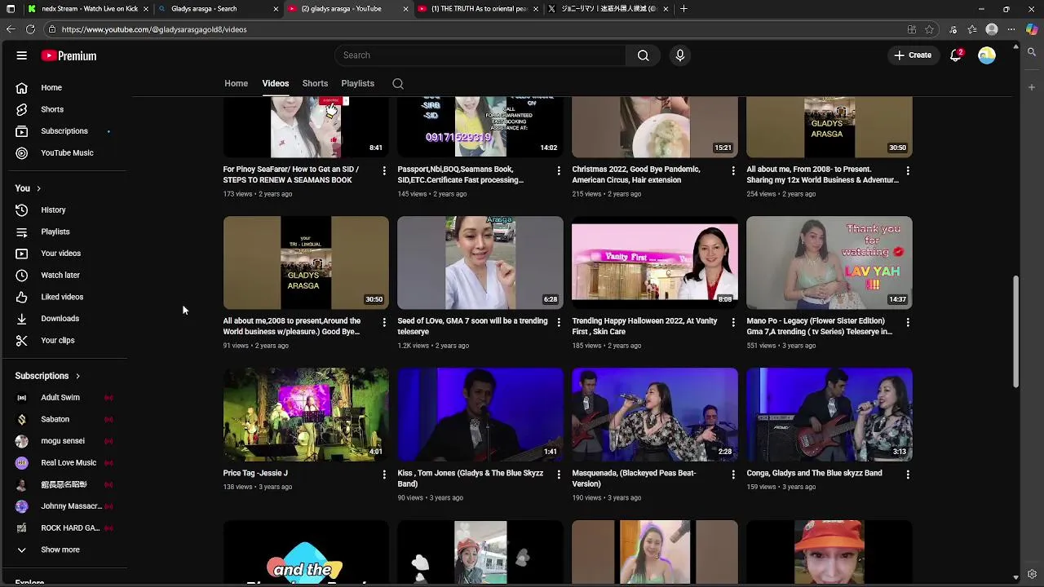
Task: Open a new browser tab
Action: pos(683,9)
